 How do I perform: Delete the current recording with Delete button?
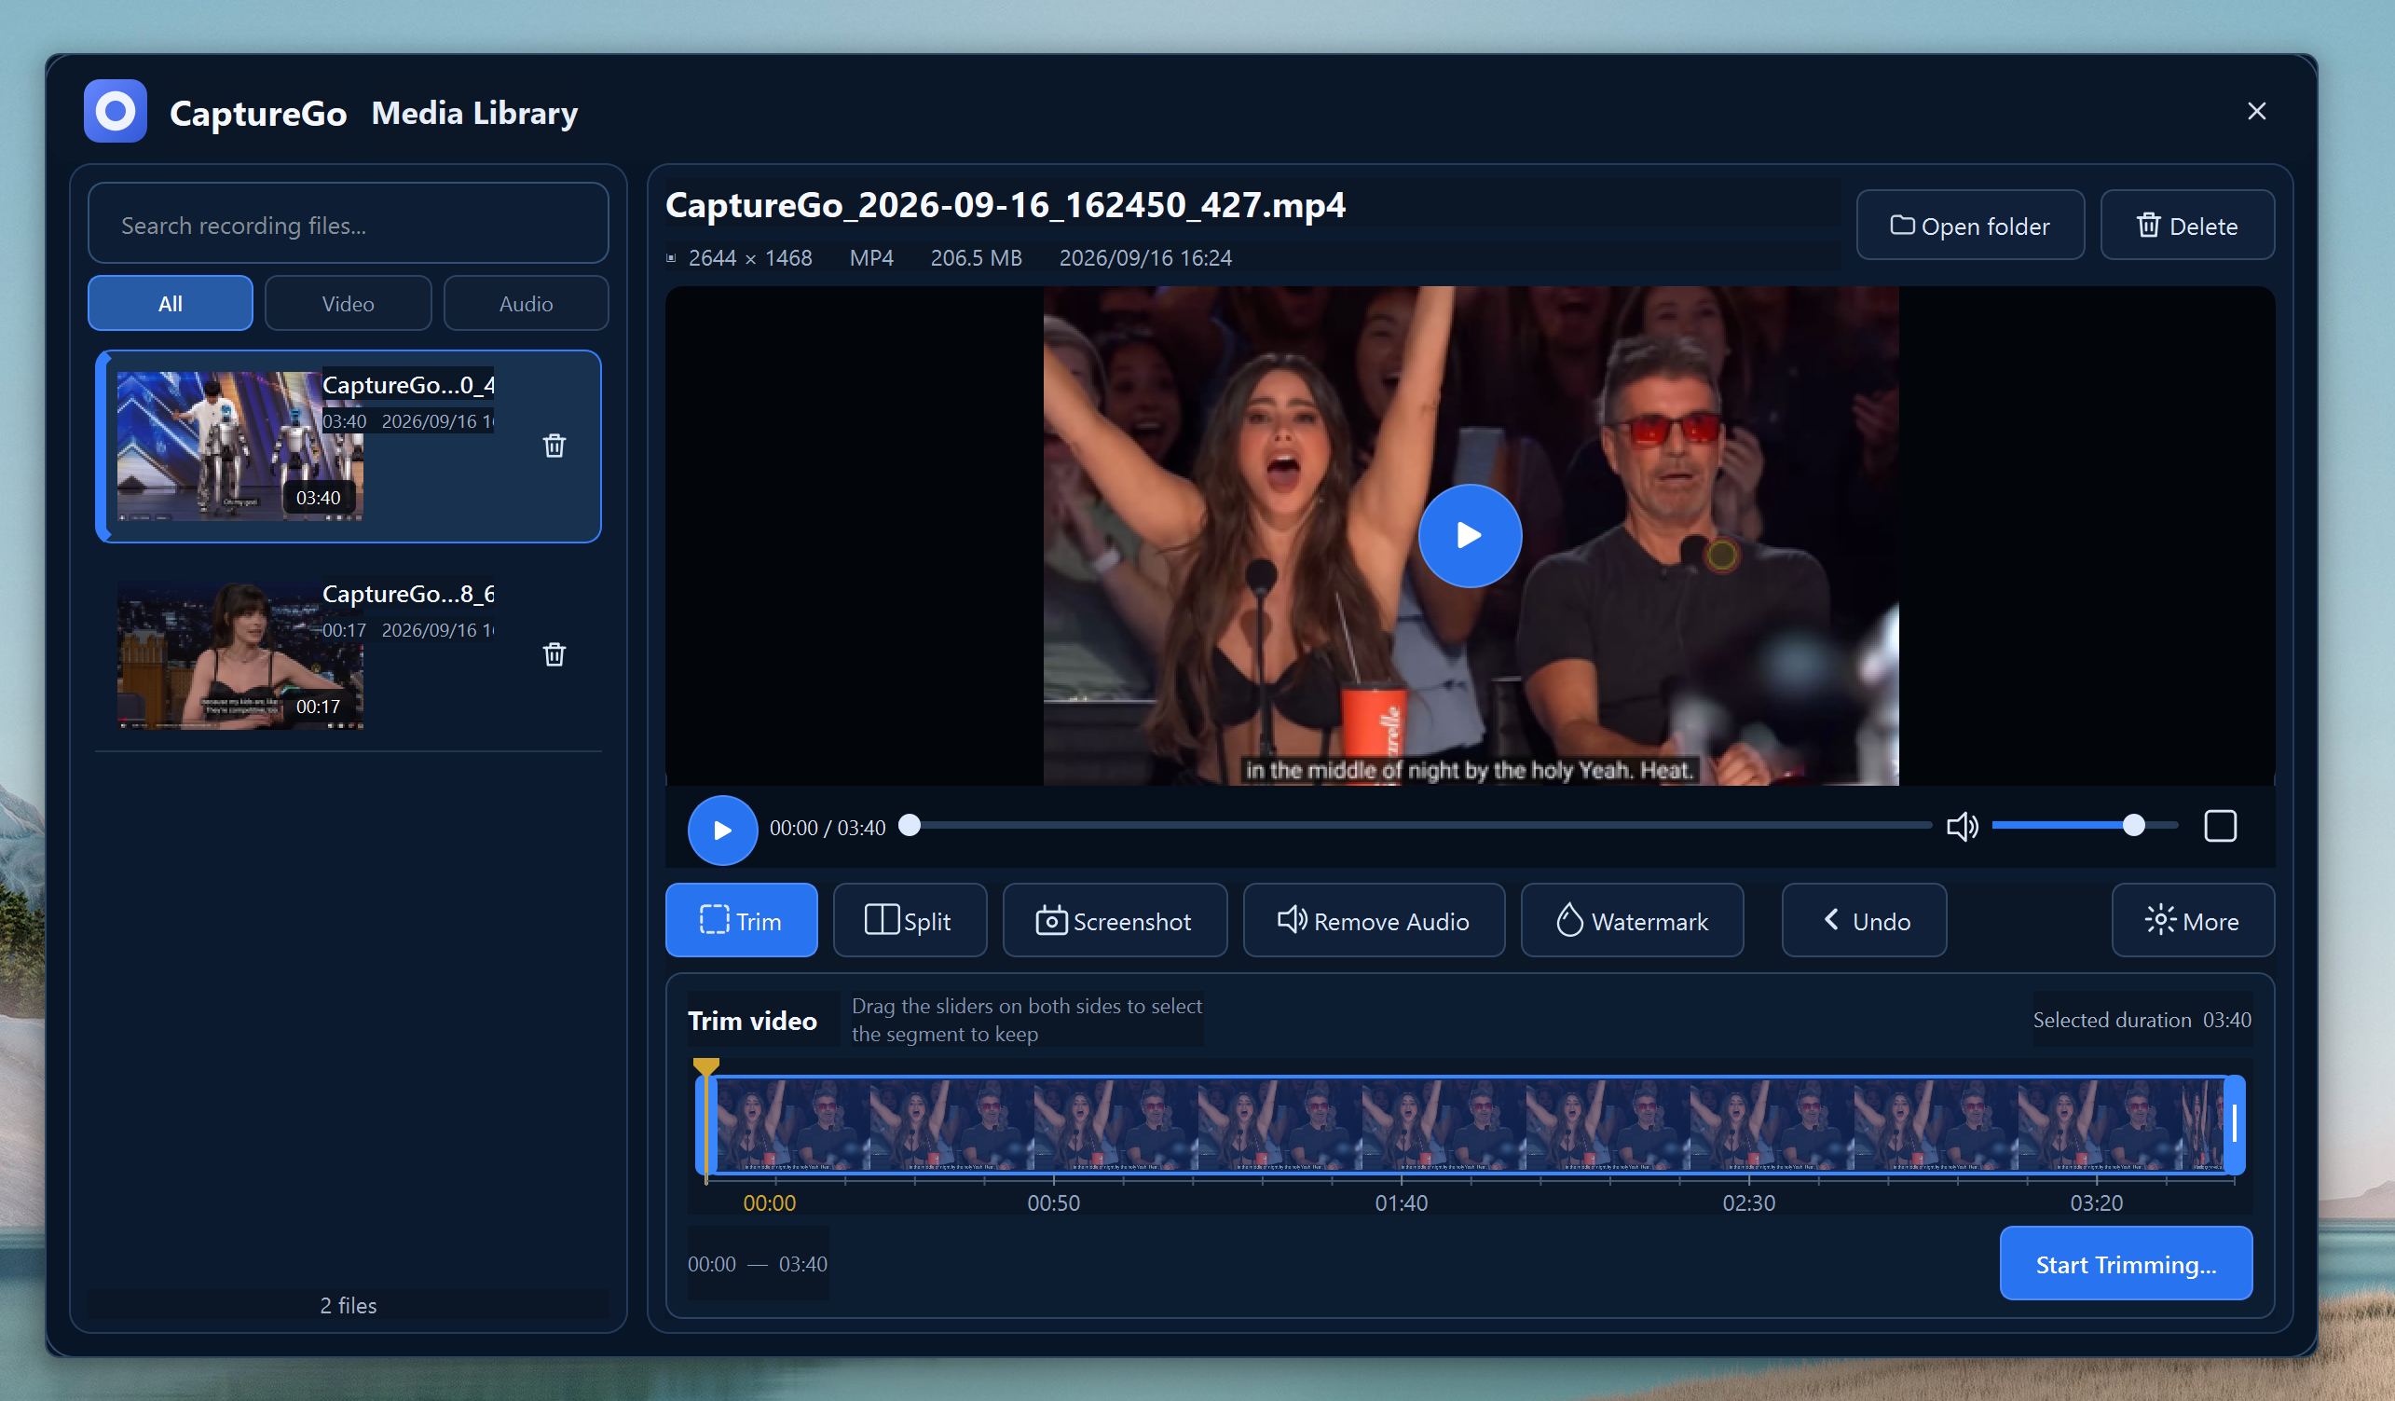[x=2187, y=226]
